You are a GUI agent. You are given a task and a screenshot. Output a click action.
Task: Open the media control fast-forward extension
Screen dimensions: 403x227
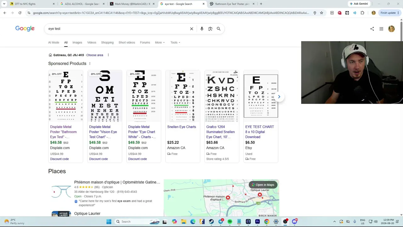(332, 13)
